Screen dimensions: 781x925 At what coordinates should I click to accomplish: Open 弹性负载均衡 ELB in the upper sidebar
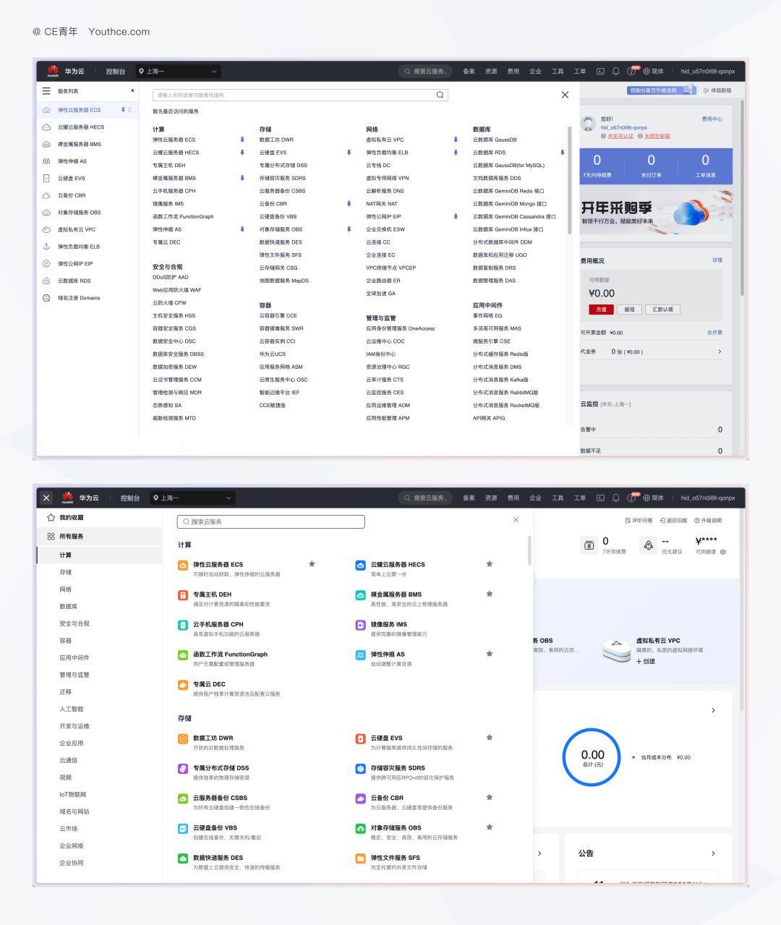79,247
